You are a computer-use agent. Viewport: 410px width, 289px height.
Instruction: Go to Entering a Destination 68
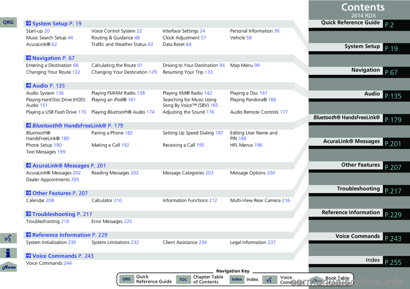click(x=52, y=65)
